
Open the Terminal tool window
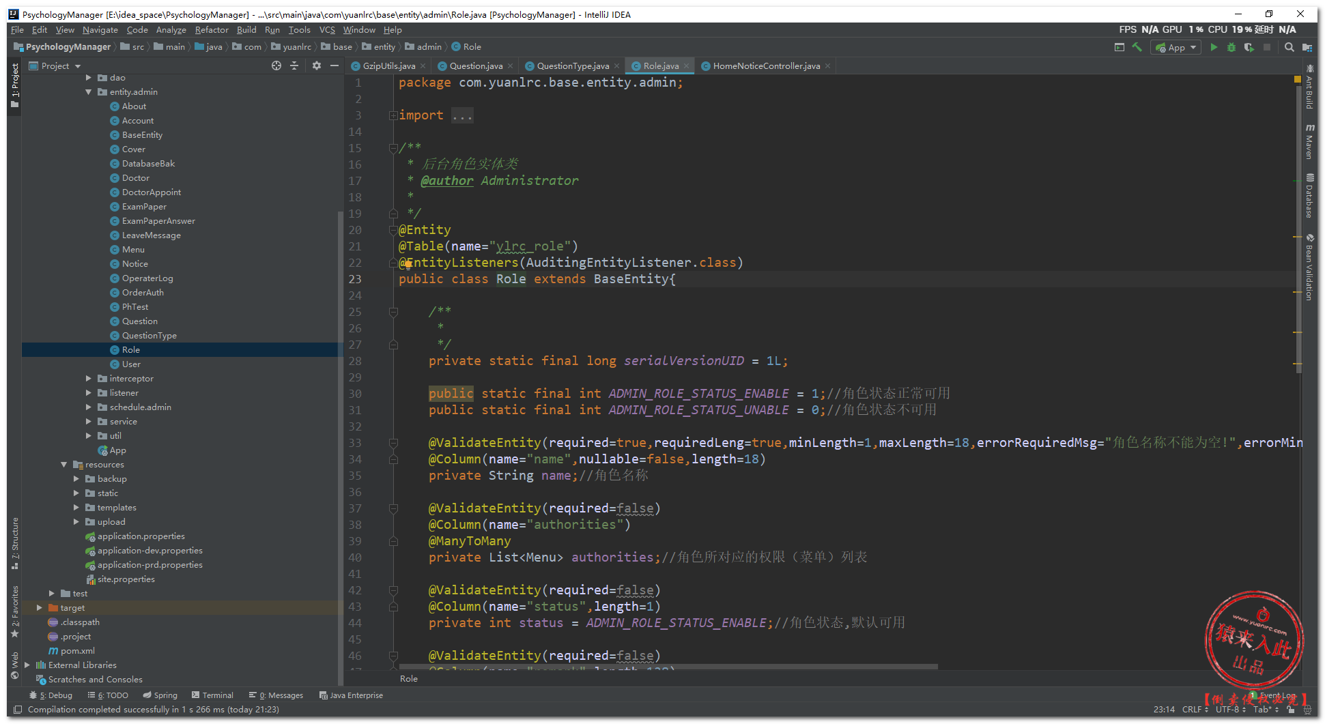coord(212,695)
